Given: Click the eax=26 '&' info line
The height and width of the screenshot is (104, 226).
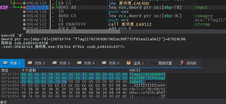Looking at the screenshot, I should 12,36.
